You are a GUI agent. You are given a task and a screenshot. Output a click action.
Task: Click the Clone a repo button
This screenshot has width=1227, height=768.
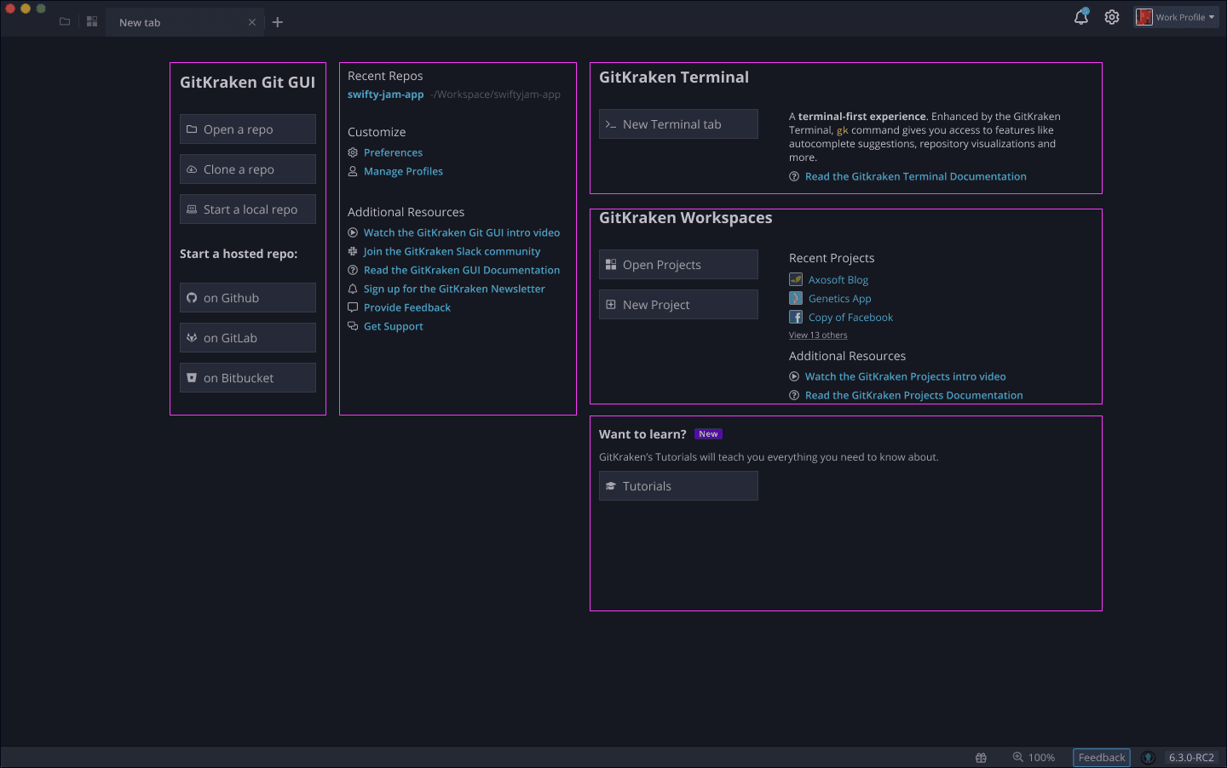[x=248, y=169]
